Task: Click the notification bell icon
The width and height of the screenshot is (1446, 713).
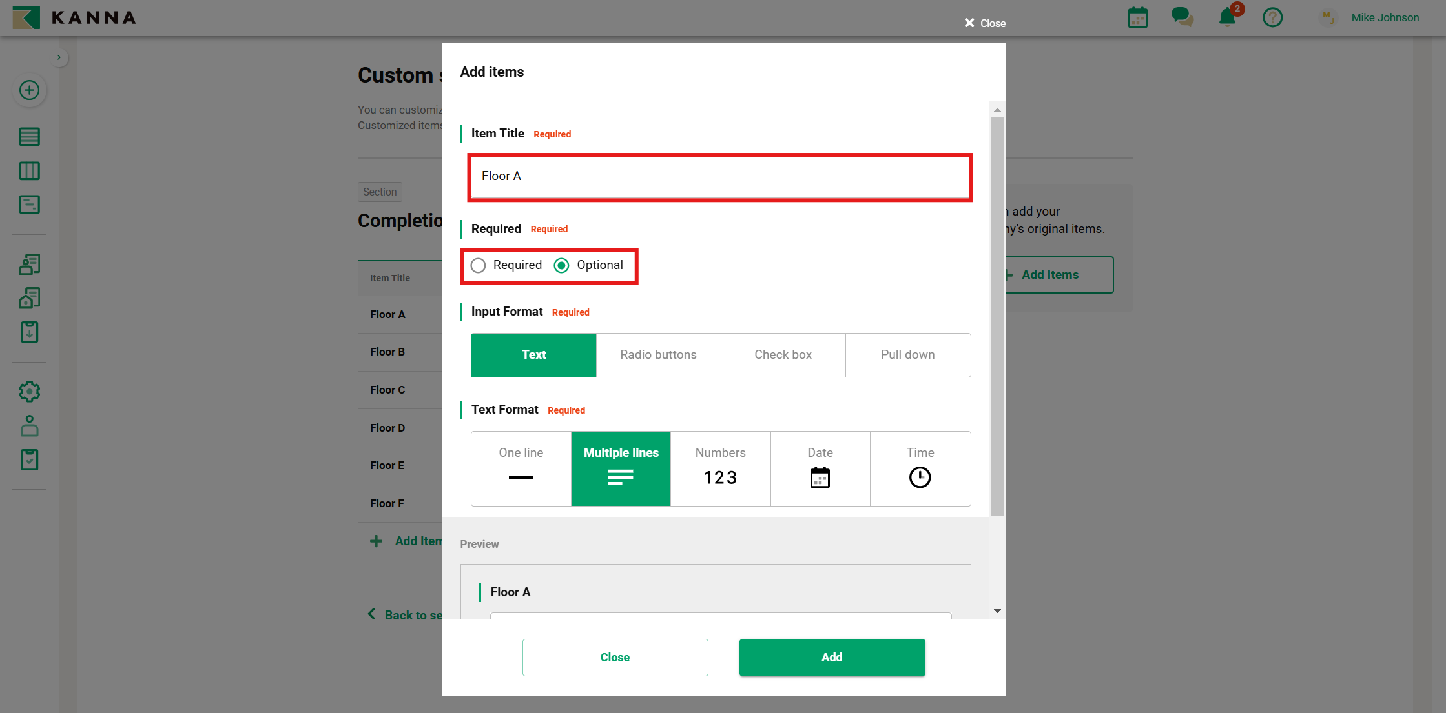Action: click(1227, 17)
